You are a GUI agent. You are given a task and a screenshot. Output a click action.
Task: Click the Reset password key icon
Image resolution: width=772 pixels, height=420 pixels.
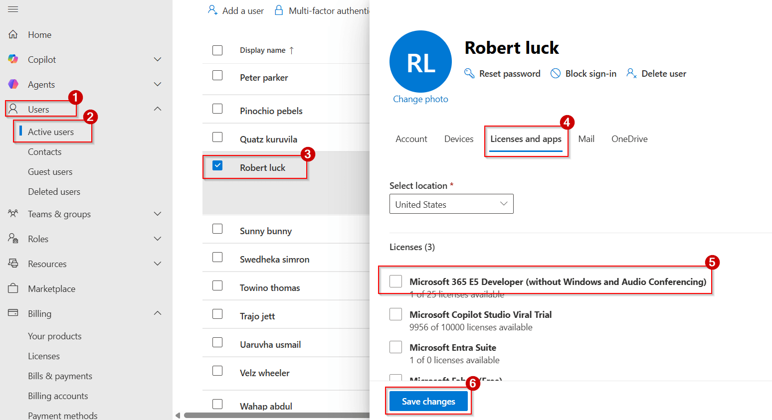pyautogui.click(x=469, y=73)
